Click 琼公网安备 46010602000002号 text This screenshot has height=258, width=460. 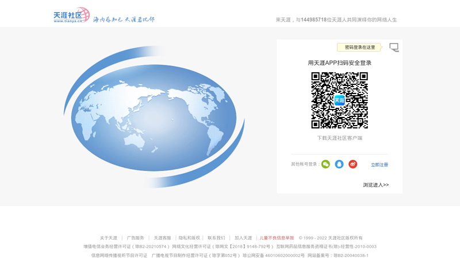[x=274, y=255]
